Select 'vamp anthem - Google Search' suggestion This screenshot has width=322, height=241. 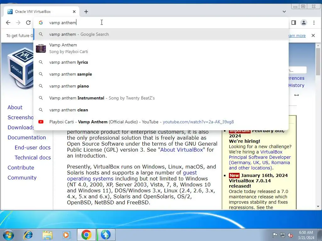[161, 34]
